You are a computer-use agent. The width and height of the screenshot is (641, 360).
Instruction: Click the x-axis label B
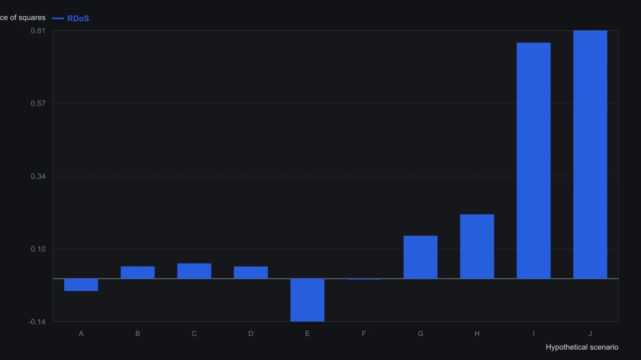[x=137, y=334]
